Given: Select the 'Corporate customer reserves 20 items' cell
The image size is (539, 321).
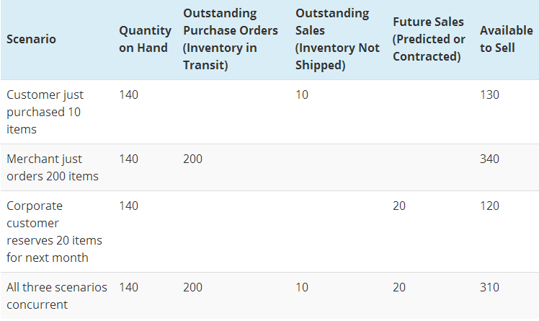Looking at the screenshot, I should point(54,232).
